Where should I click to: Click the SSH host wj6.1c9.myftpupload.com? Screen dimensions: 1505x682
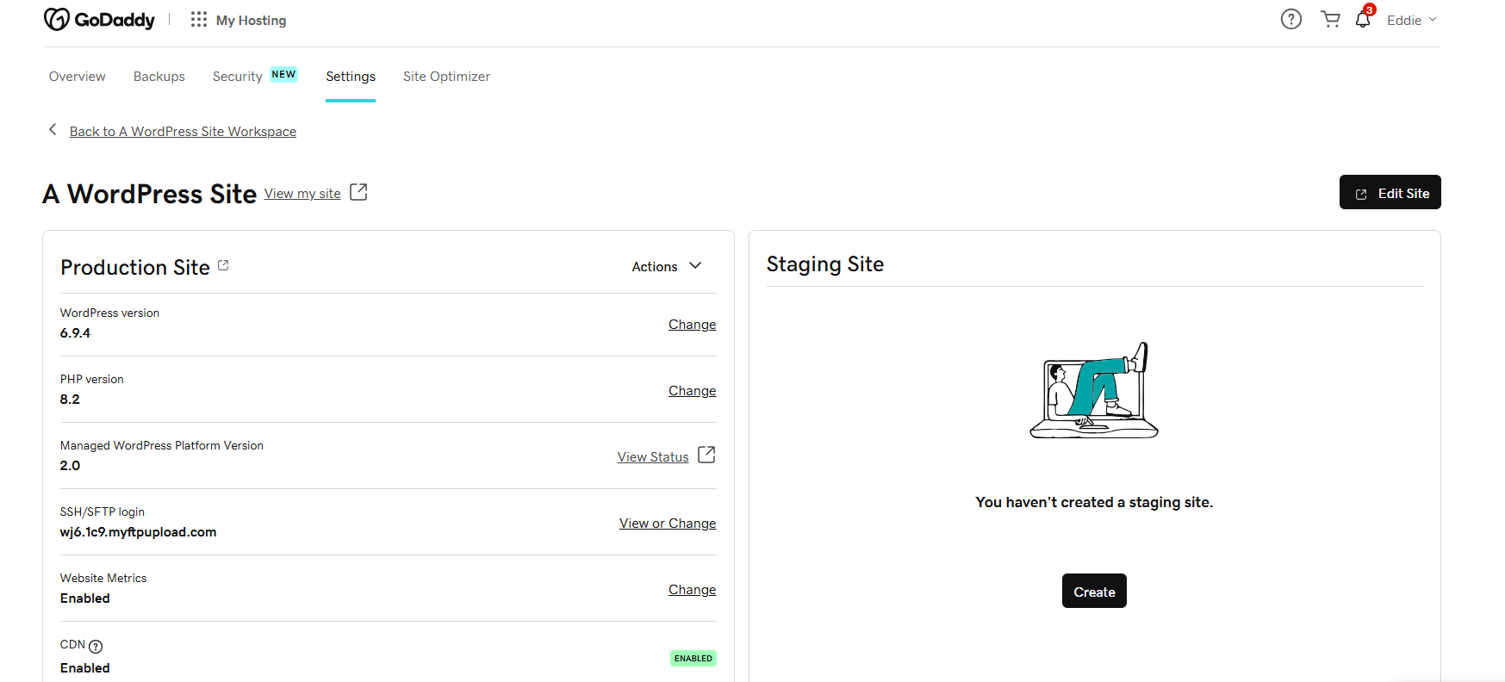click(x=138, y=532)
